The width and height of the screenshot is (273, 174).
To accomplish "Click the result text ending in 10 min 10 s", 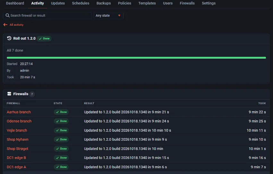I will pos(127,130).
